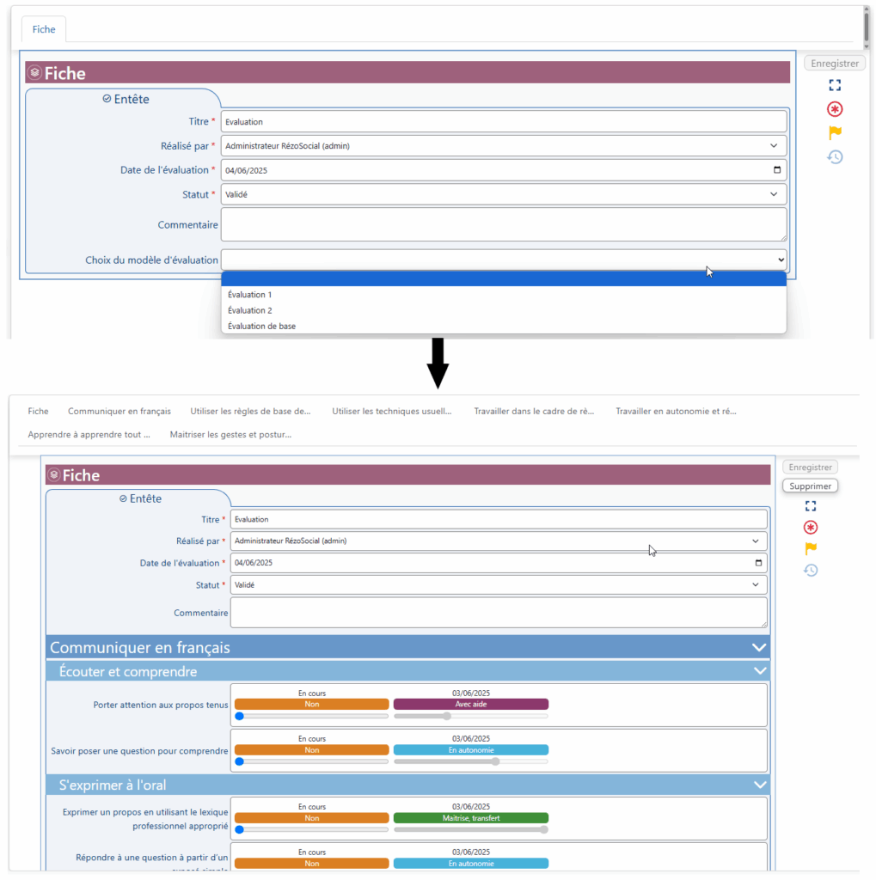The width and height of the screenshot is (876, 880).
Task: Choose 'Évaluation 1' in the model list
Action: pos(249,295)
